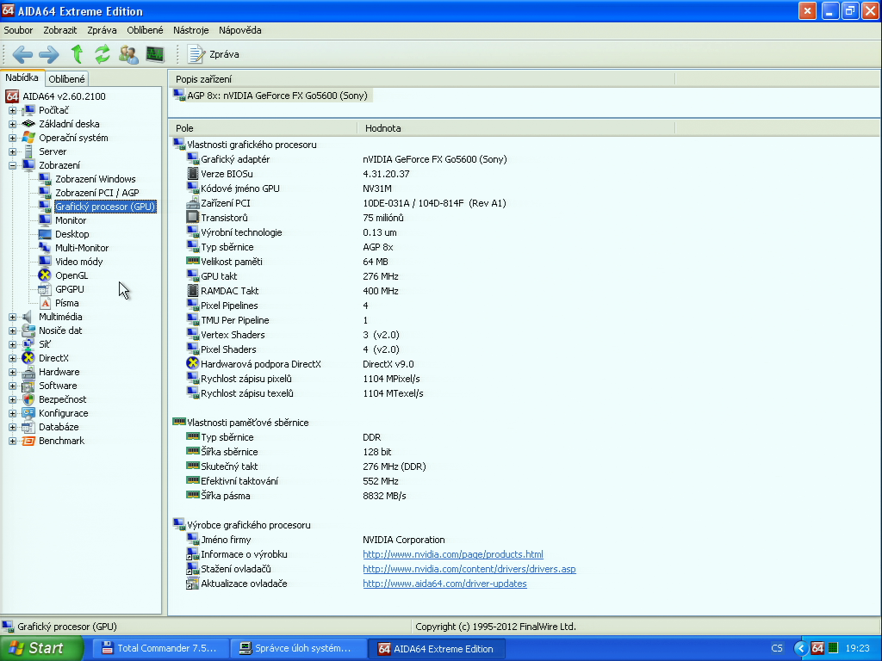Open the aida64.com driver-updates link

(444, 584)
